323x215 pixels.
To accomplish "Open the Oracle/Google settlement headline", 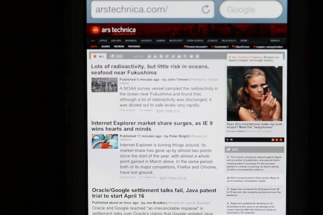I will tap(154, 193).
